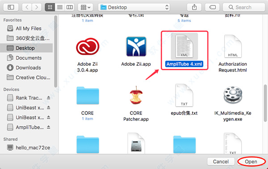The image size is (268, 169).
Task: Select the IK_Multimedia_Keygen.exe film reel icon
Action: (233, 95)
